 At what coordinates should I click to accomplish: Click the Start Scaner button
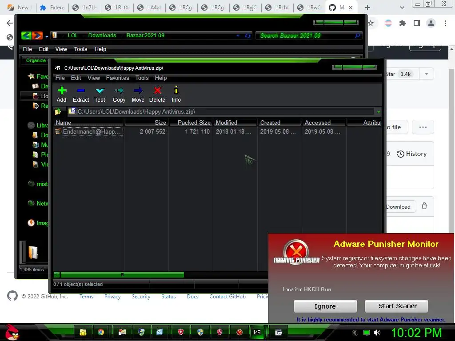pos(396,306)
